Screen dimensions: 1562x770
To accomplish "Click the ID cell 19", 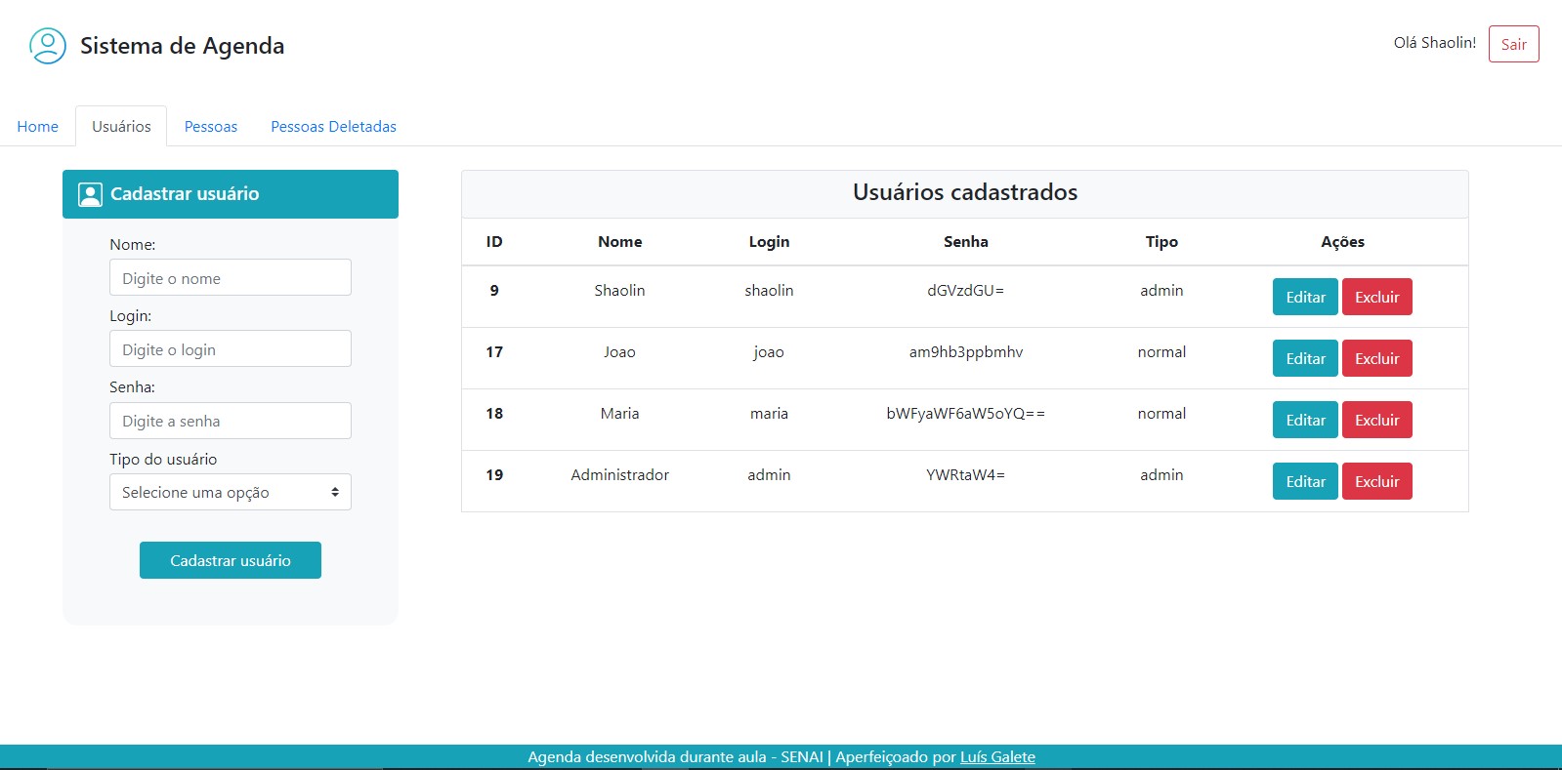I will 494,475.
